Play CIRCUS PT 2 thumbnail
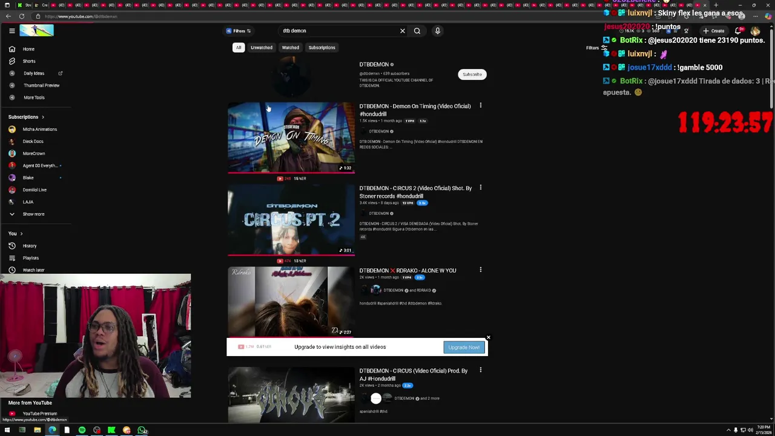 (x=291, y=219)
